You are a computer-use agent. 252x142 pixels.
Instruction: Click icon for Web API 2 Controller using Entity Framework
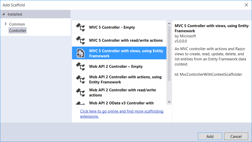click(x=80, y=80)
